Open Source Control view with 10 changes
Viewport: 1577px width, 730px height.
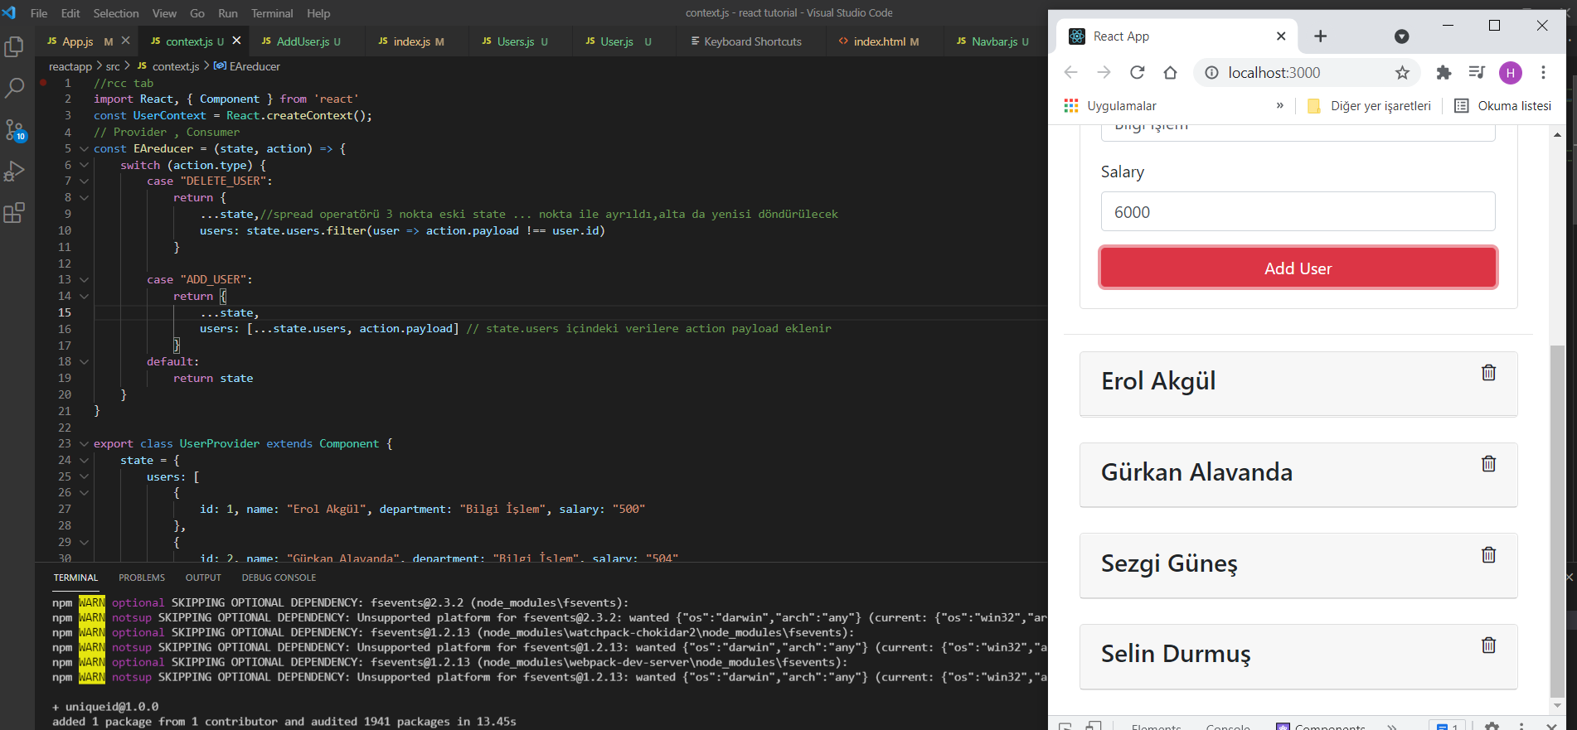pyautogui.click(x=14, y=130)
